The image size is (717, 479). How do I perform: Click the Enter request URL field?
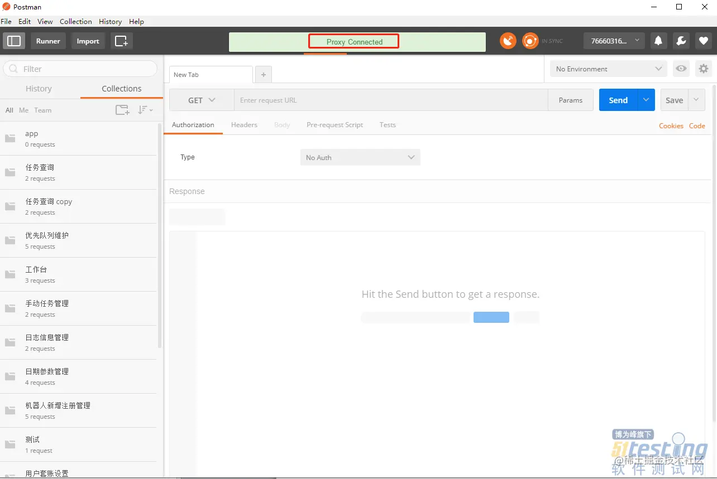391,100
